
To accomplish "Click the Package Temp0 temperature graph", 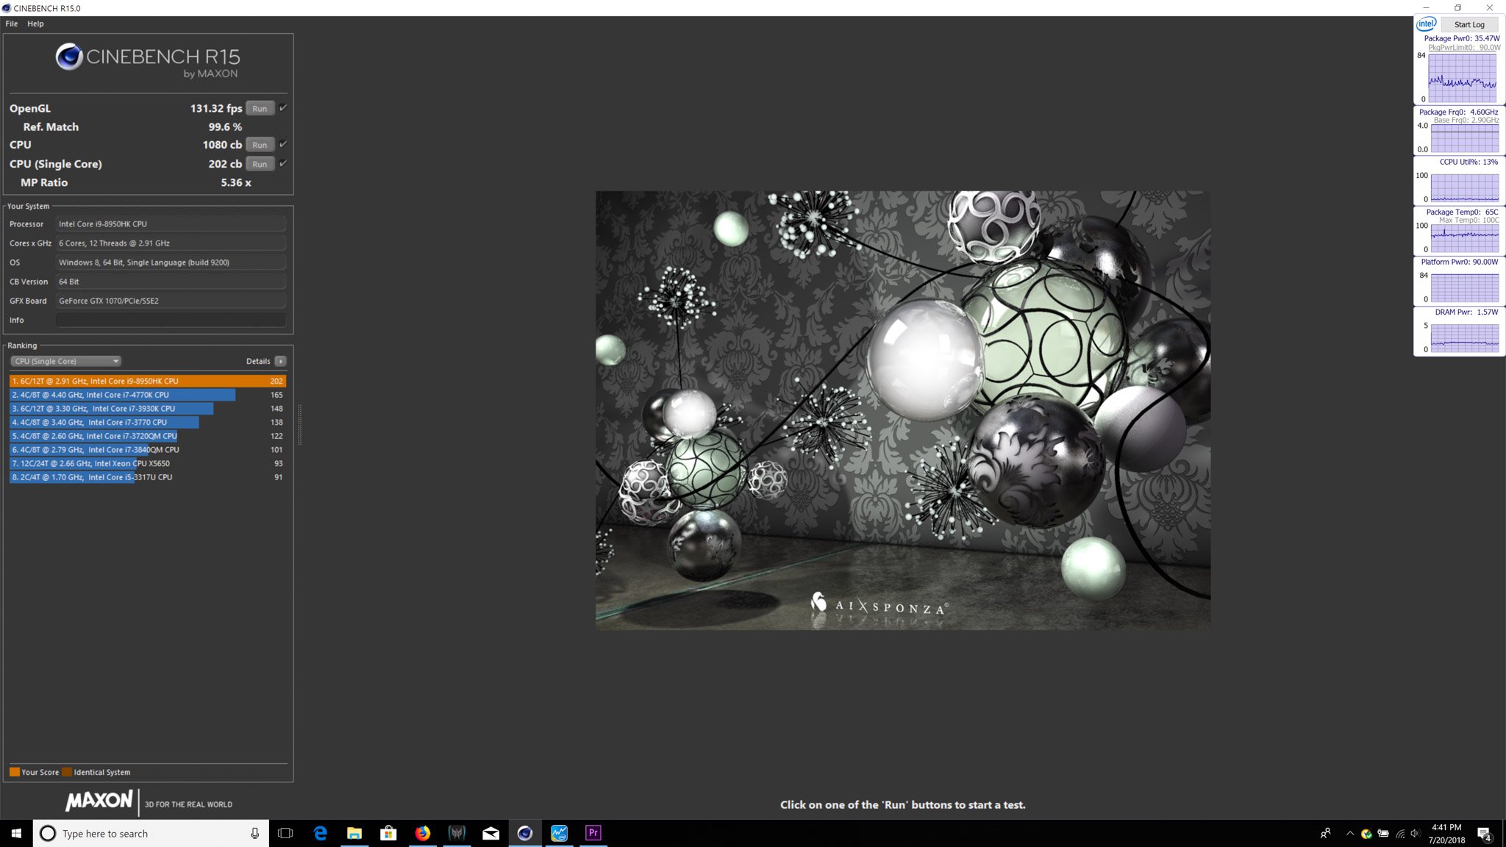I will point(1464,237).
